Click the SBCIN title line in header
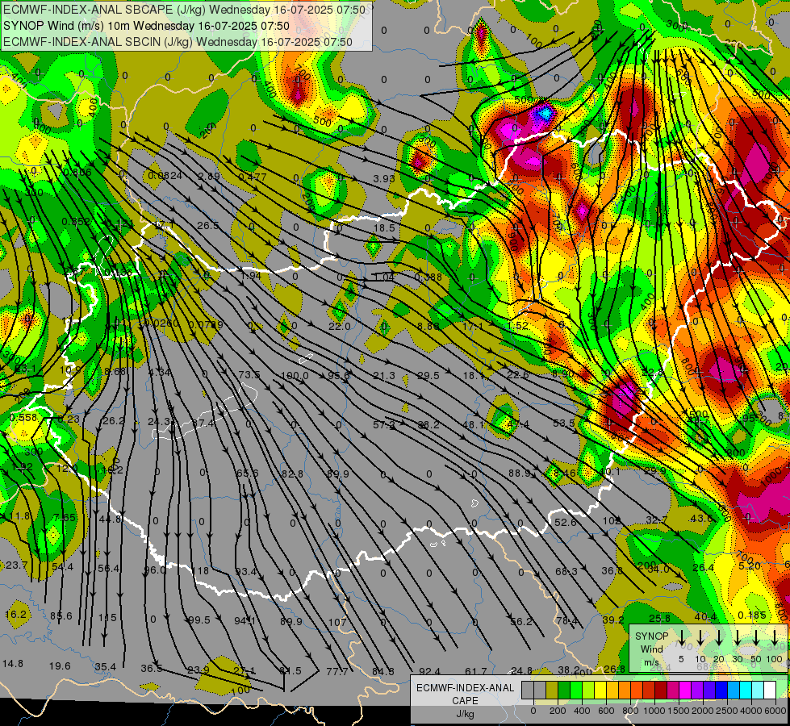The width and height of the screenshot is (790, 726). pyautogui.click(x=178, y=42)
